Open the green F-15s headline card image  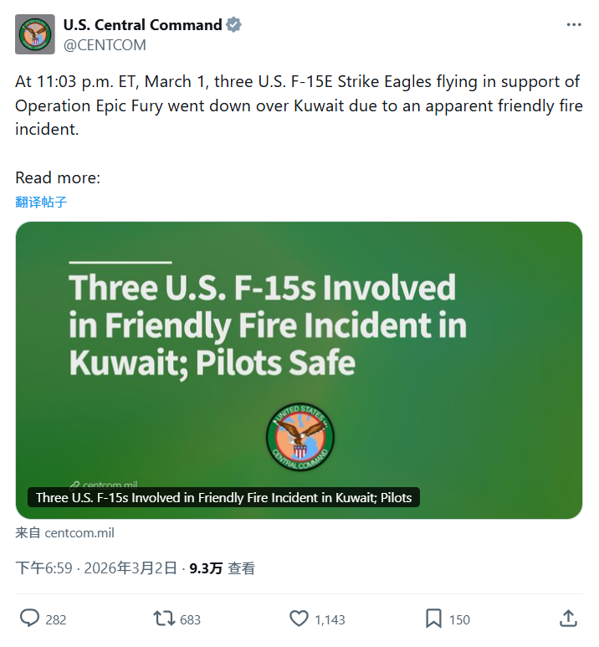click(x=299, y=335)
